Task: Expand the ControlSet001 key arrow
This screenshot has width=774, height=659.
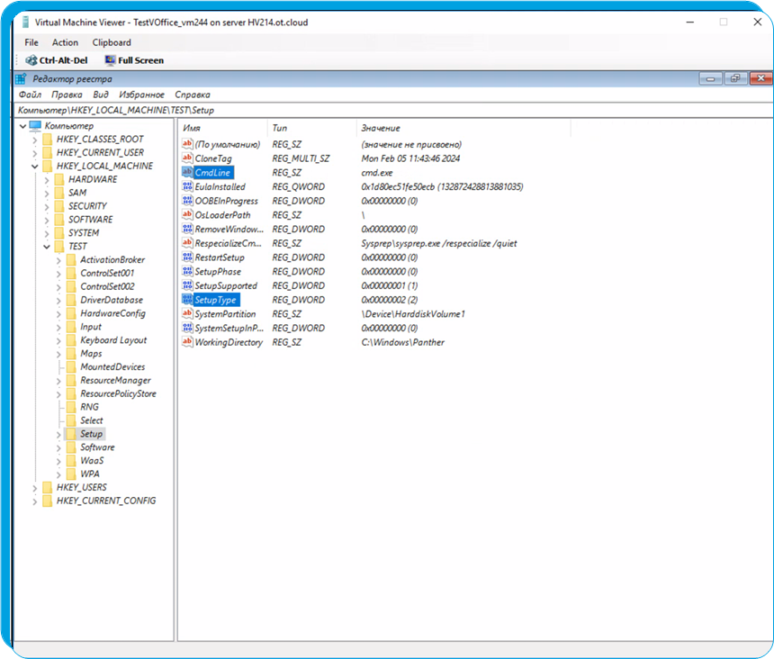Action: pyautogui.click(x=58, y=274)
